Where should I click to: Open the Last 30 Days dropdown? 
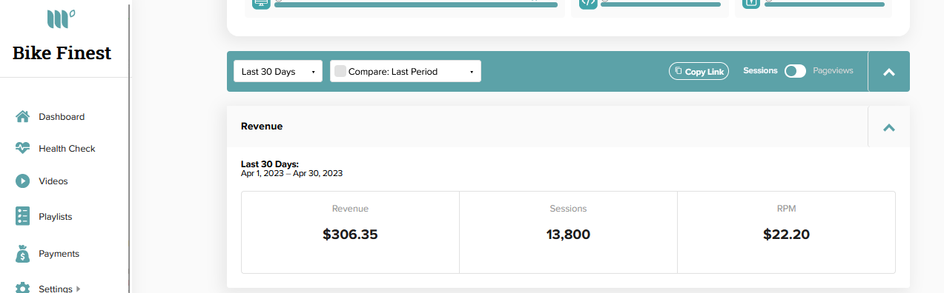pos(278,71)
